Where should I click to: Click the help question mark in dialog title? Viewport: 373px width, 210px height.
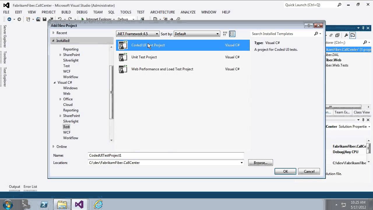click(x=309, y=25)
